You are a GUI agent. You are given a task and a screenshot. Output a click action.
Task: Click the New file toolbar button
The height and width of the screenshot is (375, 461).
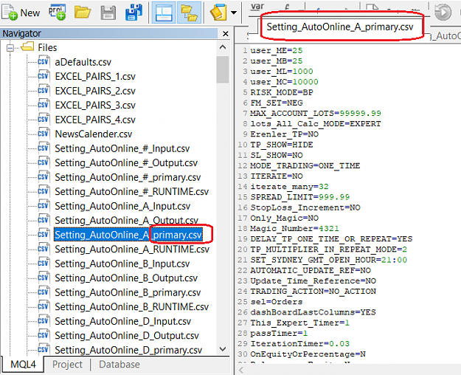21,13
